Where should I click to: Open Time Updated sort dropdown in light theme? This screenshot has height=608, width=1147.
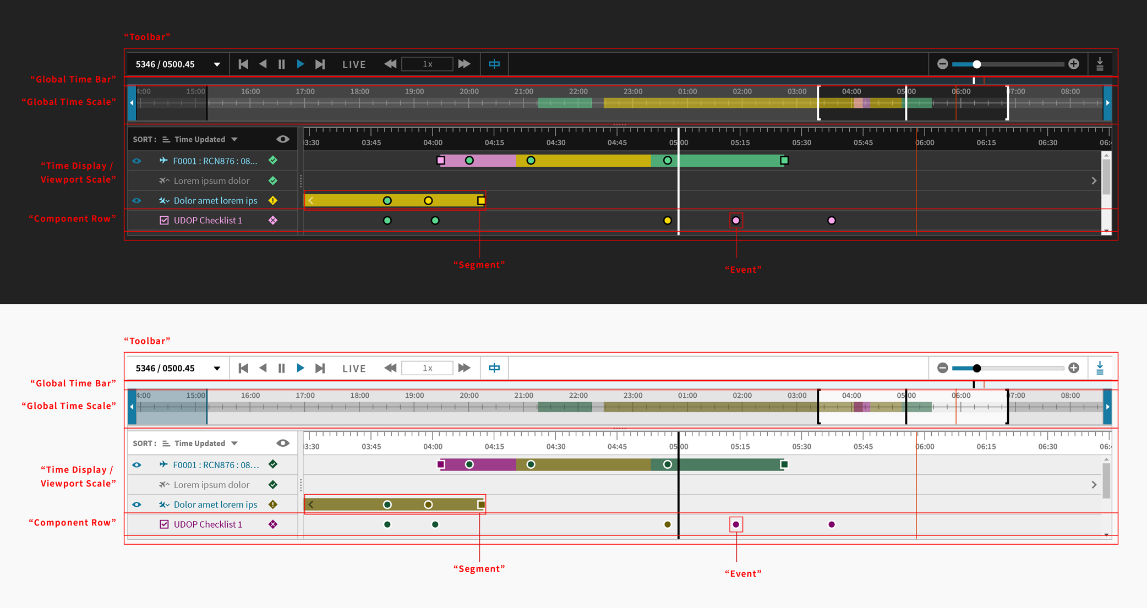[x=234, y=443]
